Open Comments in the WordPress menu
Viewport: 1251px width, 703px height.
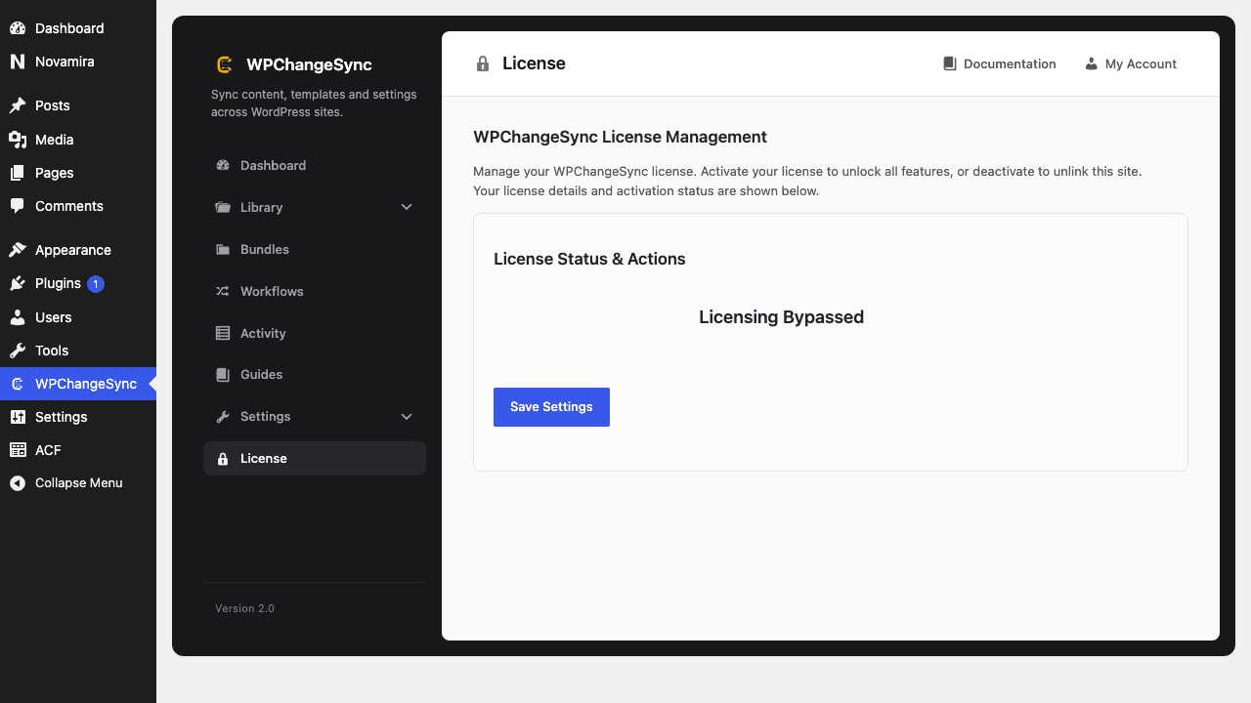tap(78, 206)
